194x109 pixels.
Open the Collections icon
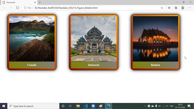click(x=176, y=8)
